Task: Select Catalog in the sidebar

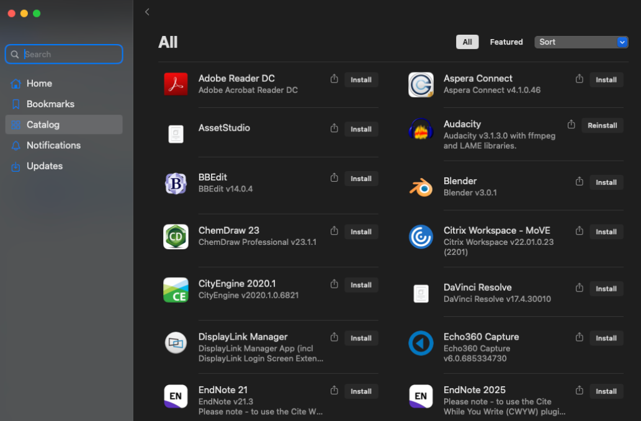Action: 64,125
